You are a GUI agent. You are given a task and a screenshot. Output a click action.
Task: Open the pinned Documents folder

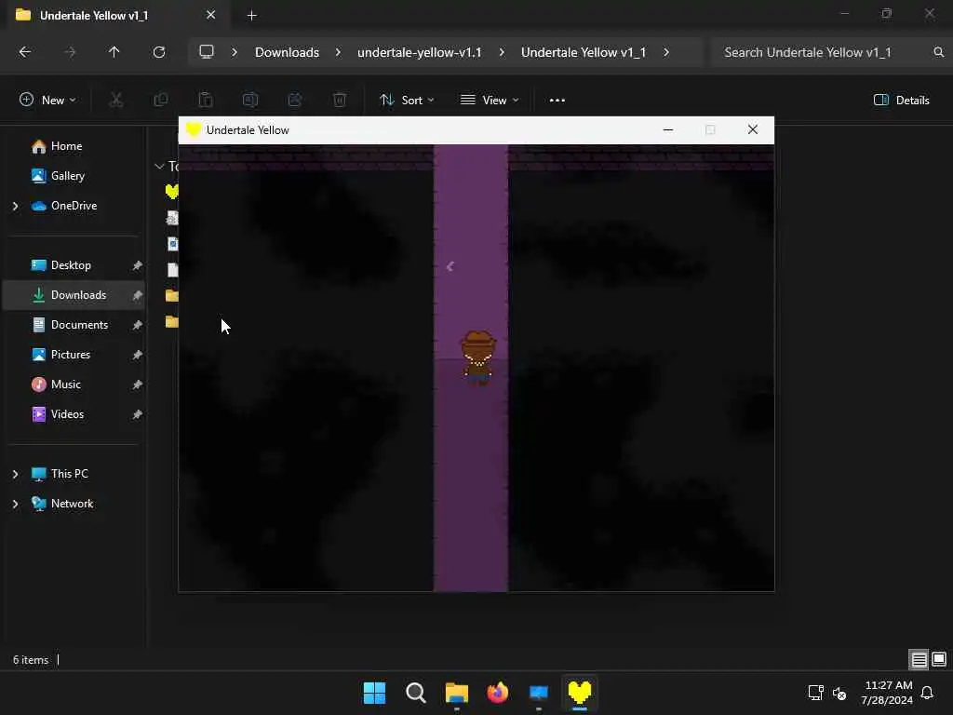(x=79, y=325)
